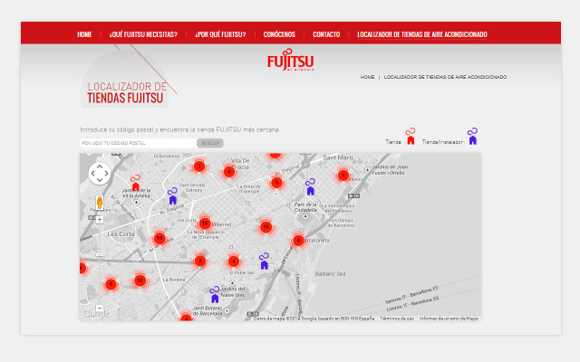Viewport: 580px width, 362px height.
Task: Click the zoom slider handle on the map
Action: tap(100, 255)
